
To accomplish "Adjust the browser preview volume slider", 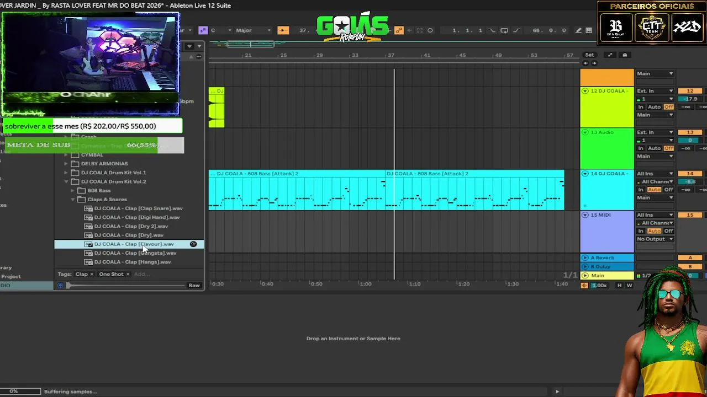I will (126, 285).
